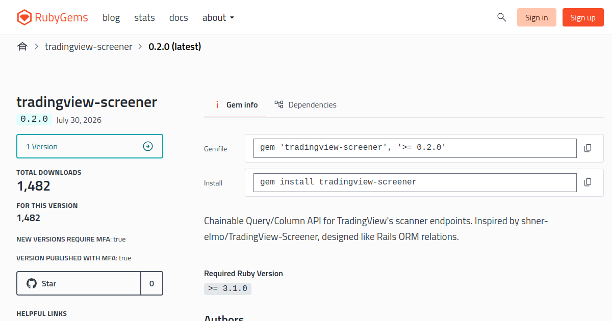Click the >= 3.1.0 Ruby version badge
The height and width of the screenshot is (321, 612).
(227, 288)
